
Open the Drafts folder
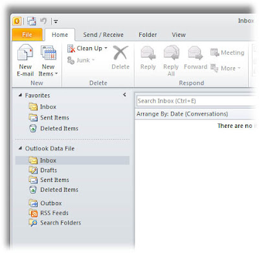click(49, 170)
